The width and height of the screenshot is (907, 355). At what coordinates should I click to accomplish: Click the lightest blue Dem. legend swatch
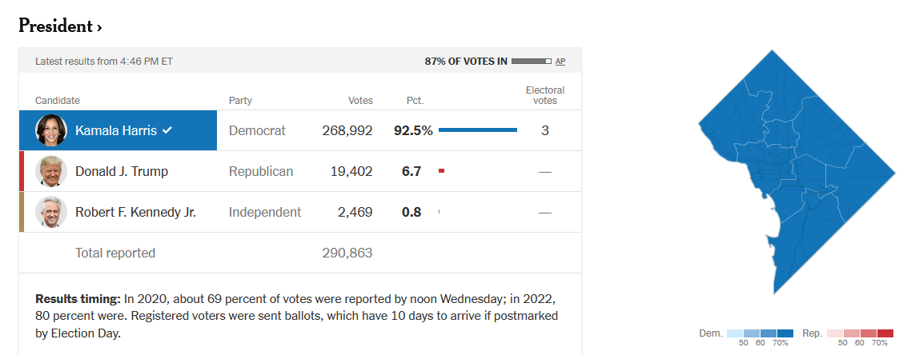(x=735, y=333)
